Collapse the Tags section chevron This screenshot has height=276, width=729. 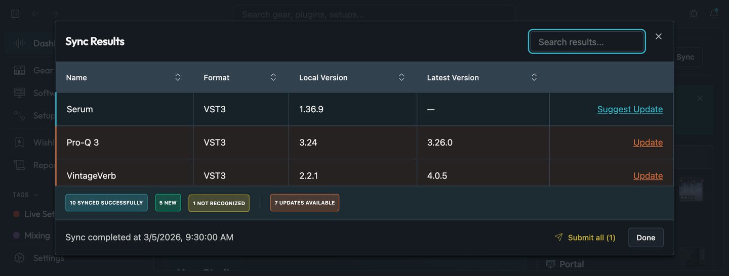36,195
